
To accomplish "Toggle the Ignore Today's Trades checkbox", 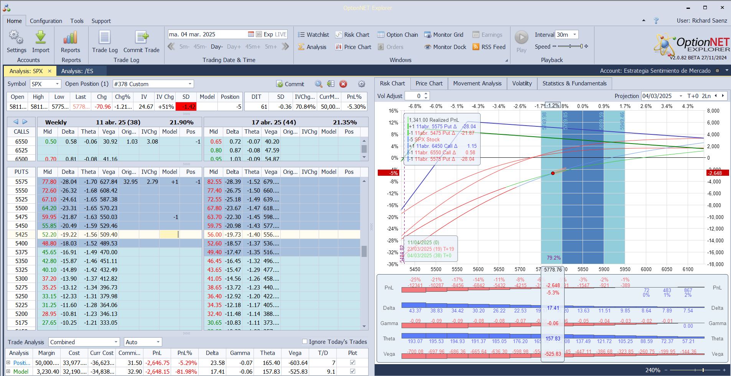I will click(305, 342).
